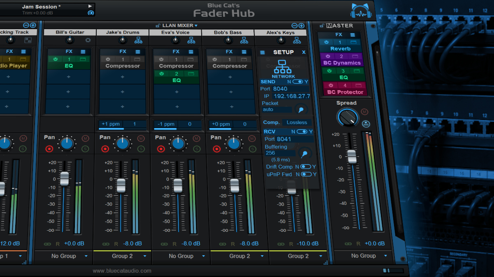This screenshot has height=277, width=494.
Task: Click the send Port 8040 field
Action: coord(291,89)
